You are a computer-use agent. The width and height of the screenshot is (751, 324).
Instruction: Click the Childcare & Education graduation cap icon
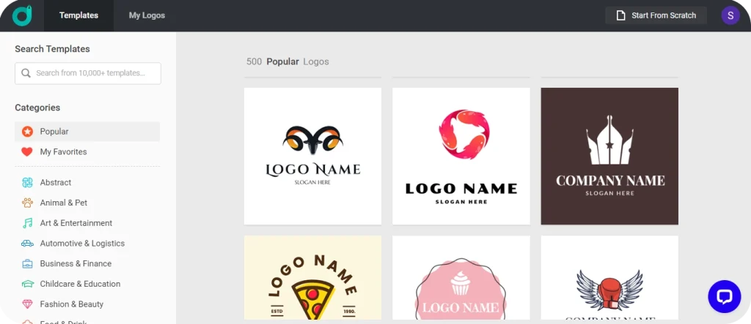pyautogui.click(x=27, y=284)
